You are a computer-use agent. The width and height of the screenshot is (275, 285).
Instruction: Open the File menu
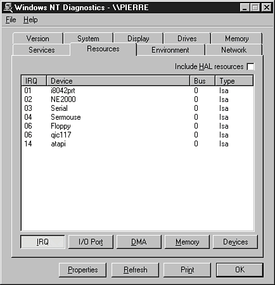click(x=11, y=20)
